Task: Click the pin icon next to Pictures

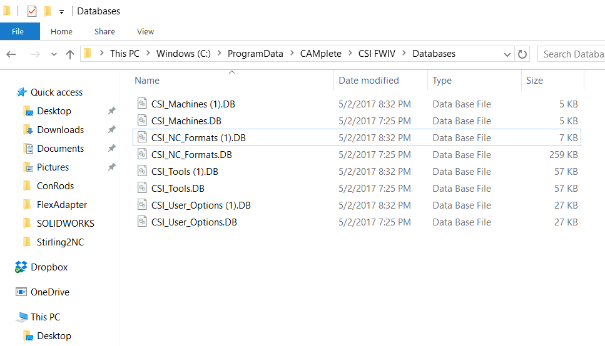Action: [x=111, y=167]
